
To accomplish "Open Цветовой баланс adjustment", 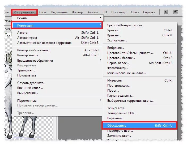I will (140, 58).
